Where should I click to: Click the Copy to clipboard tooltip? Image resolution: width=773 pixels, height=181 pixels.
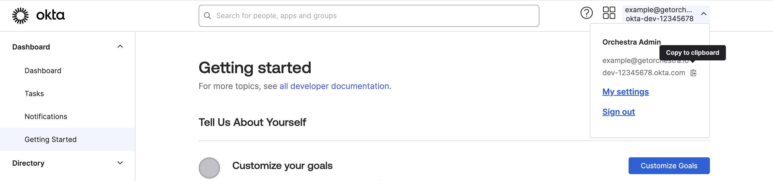coord(692,53)
